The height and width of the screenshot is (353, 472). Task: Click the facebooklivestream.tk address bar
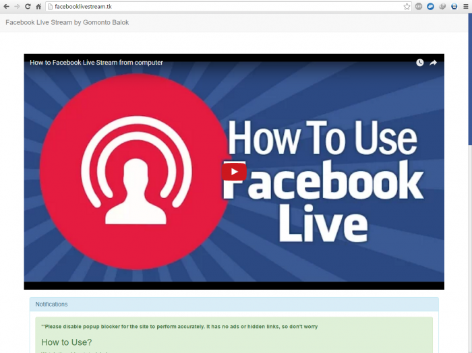pos(229,6)
